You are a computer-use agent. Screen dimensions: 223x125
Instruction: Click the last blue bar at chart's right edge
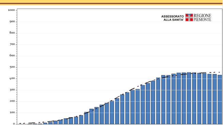tap(220, 99)
